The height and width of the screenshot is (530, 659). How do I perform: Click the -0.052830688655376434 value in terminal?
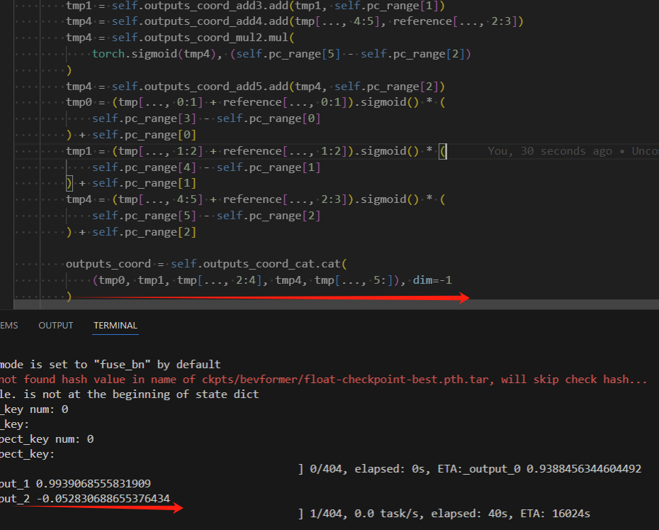(x=103, y=499)
